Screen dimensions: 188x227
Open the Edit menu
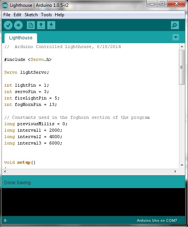pos(17,15)
